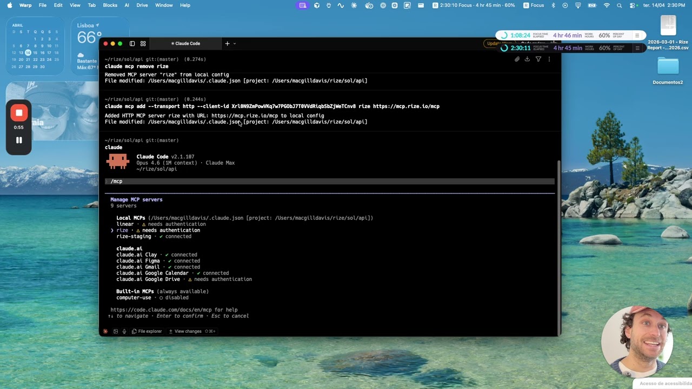
Task: Click the Bluetooth menu bar icon
Action: coord(553,5)
